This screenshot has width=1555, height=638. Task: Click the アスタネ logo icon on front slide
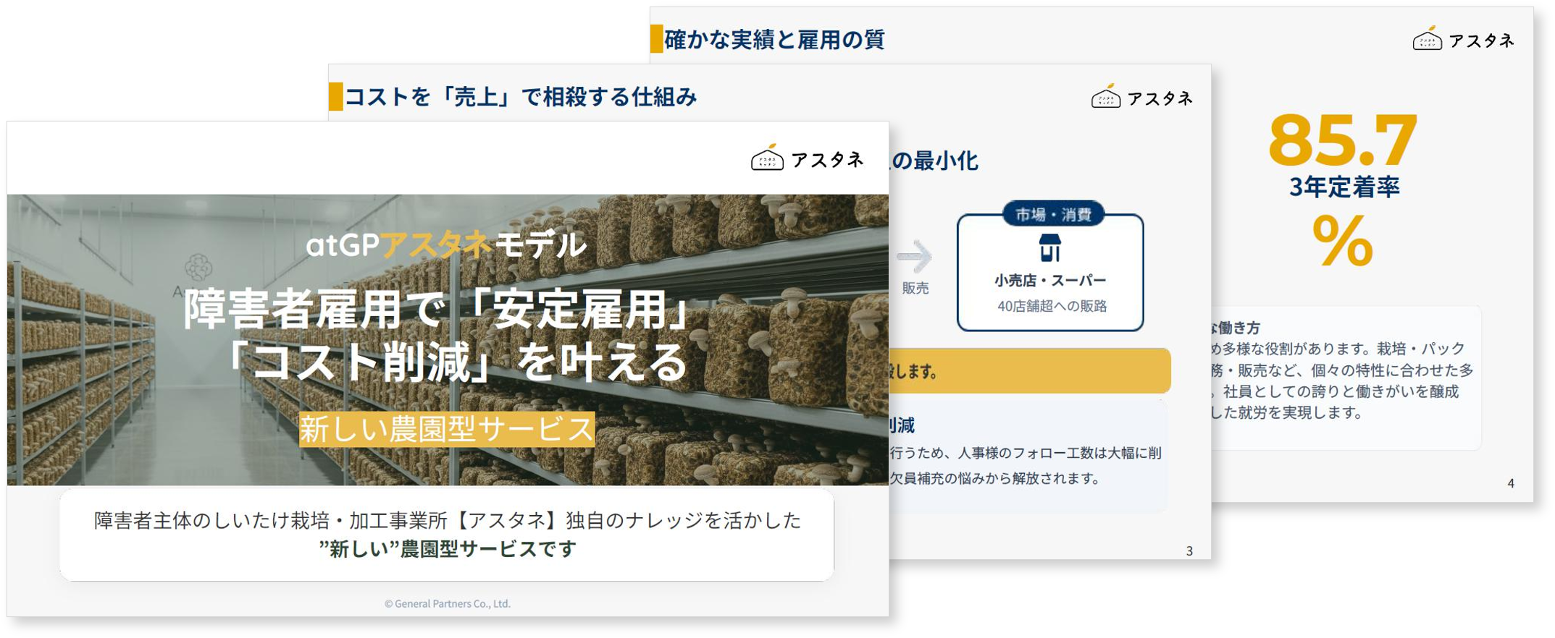coord(767,157)
